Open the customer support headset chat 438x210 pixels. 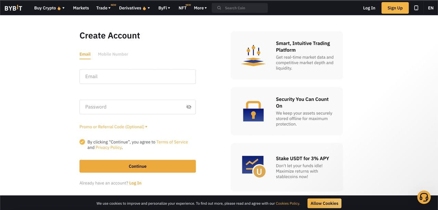click(424, 197)
